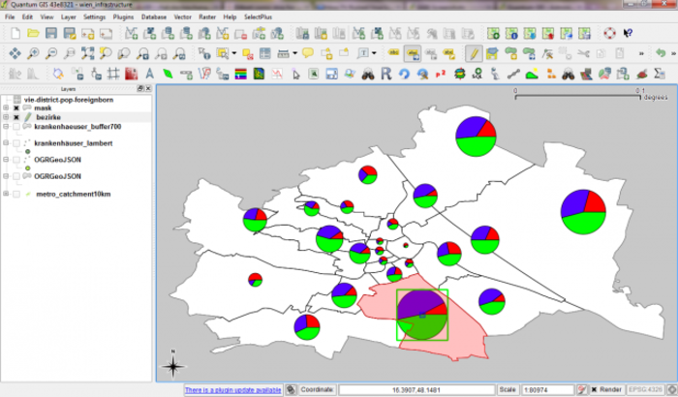
Task: Click the Deselect Features icon
Action: click(248, 53)
